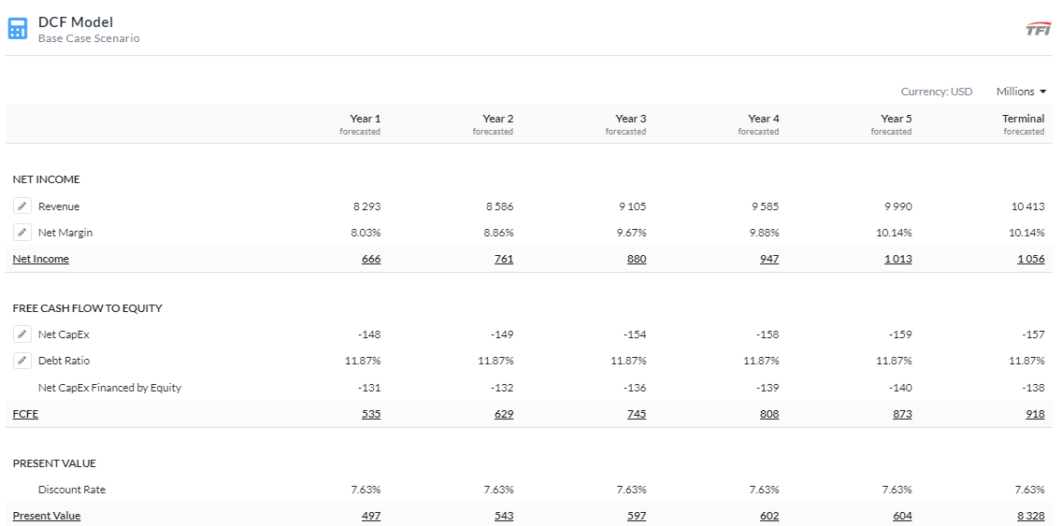Click Year 1 Net Income value 666
Viewport: 1062px width, 526px height.
pos(371,259)
